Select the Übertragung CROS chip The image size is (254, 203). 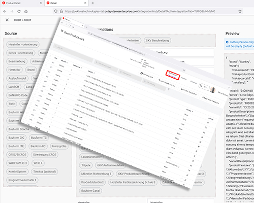(x=45, y=154)
